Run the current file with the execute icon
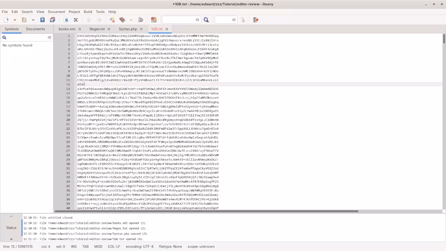The height and width of the screenshot is (251, 446). pyautogui.click(x=141, y=20)
